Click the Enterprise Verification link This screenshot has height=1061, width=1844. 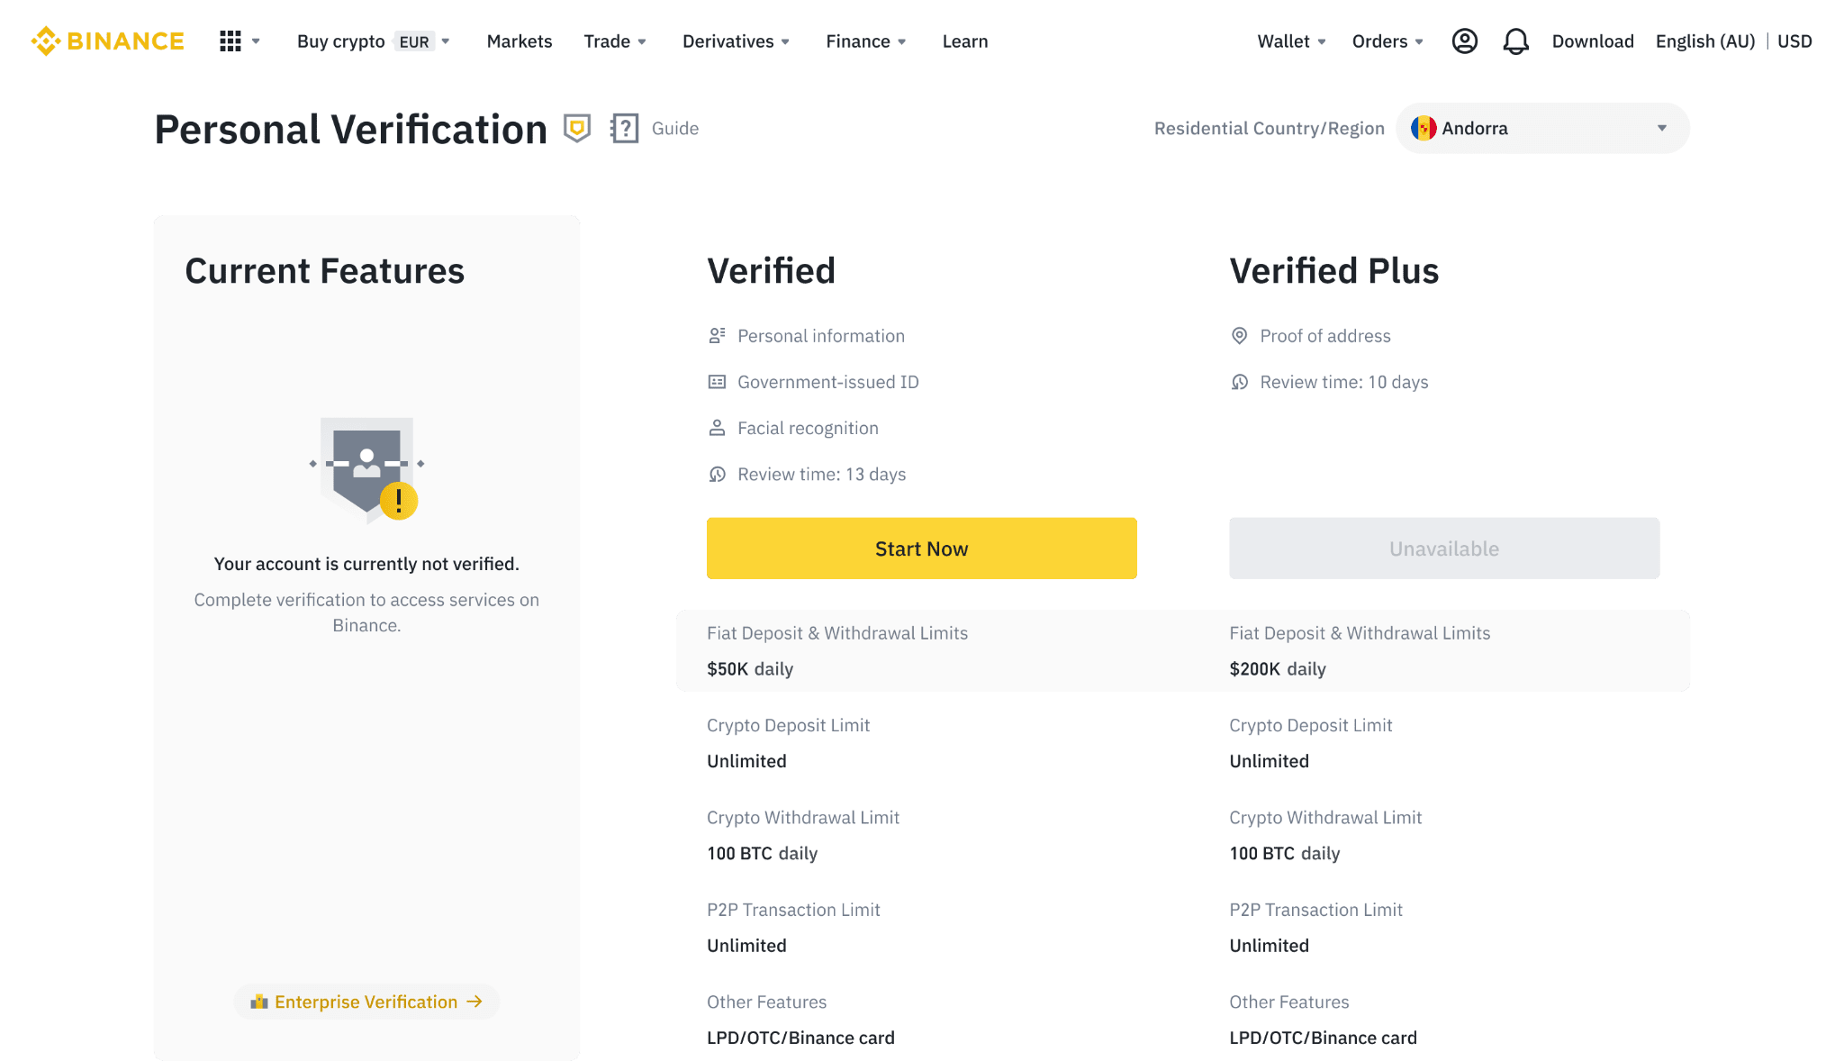point(366,1002)
